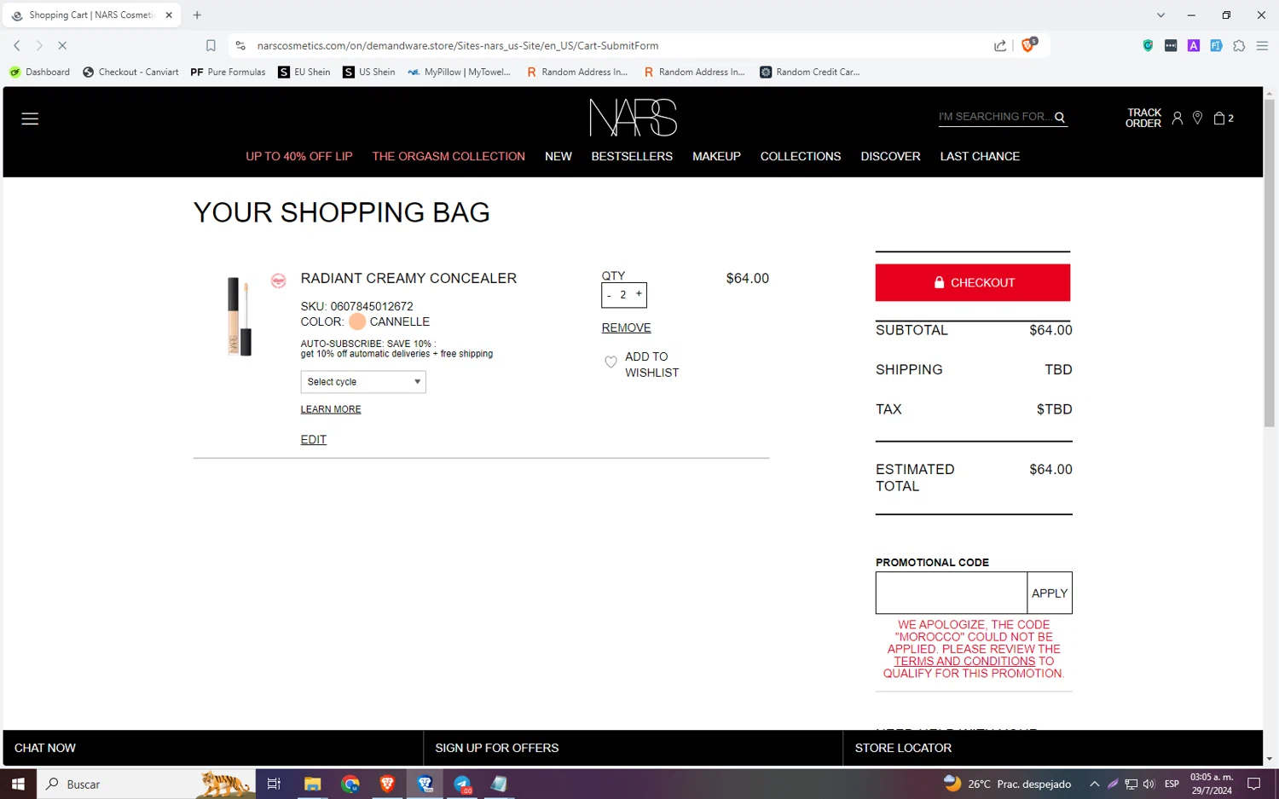Click the heart wishlist icon
The image size is (1279, 799).
click(x=611, y=362)
